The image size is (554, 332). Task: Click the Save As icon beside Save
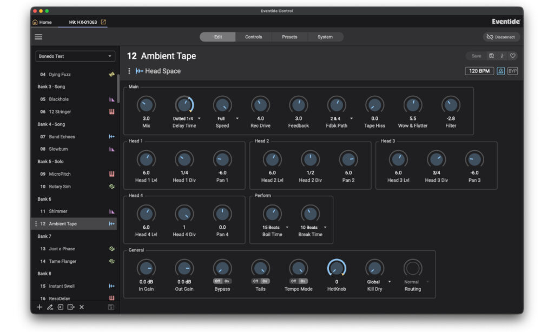tap(491, 56)
